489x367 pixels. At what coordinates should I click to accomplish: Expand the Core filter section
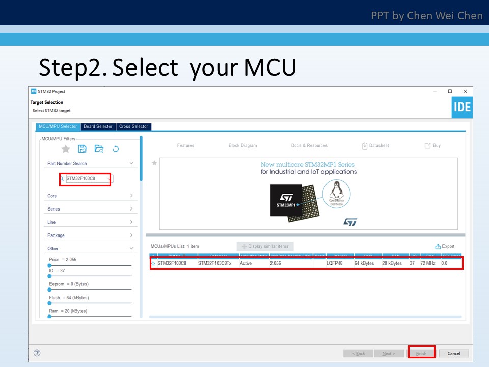(131, 196)
